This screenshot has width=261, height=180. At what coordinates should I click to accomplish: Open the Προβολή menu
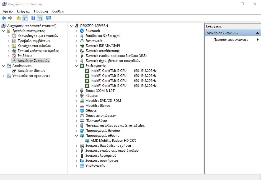[x=41, y=11]
